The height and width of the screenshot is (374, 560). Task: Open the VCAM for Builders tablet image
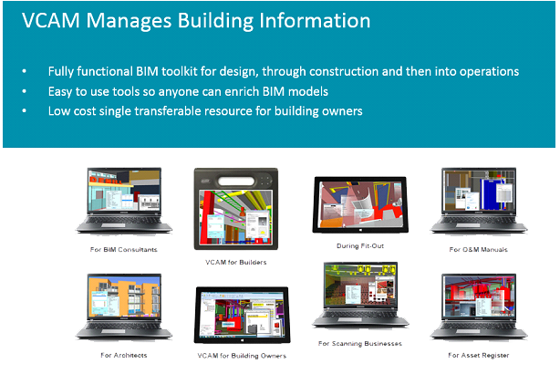coord(236,209)
